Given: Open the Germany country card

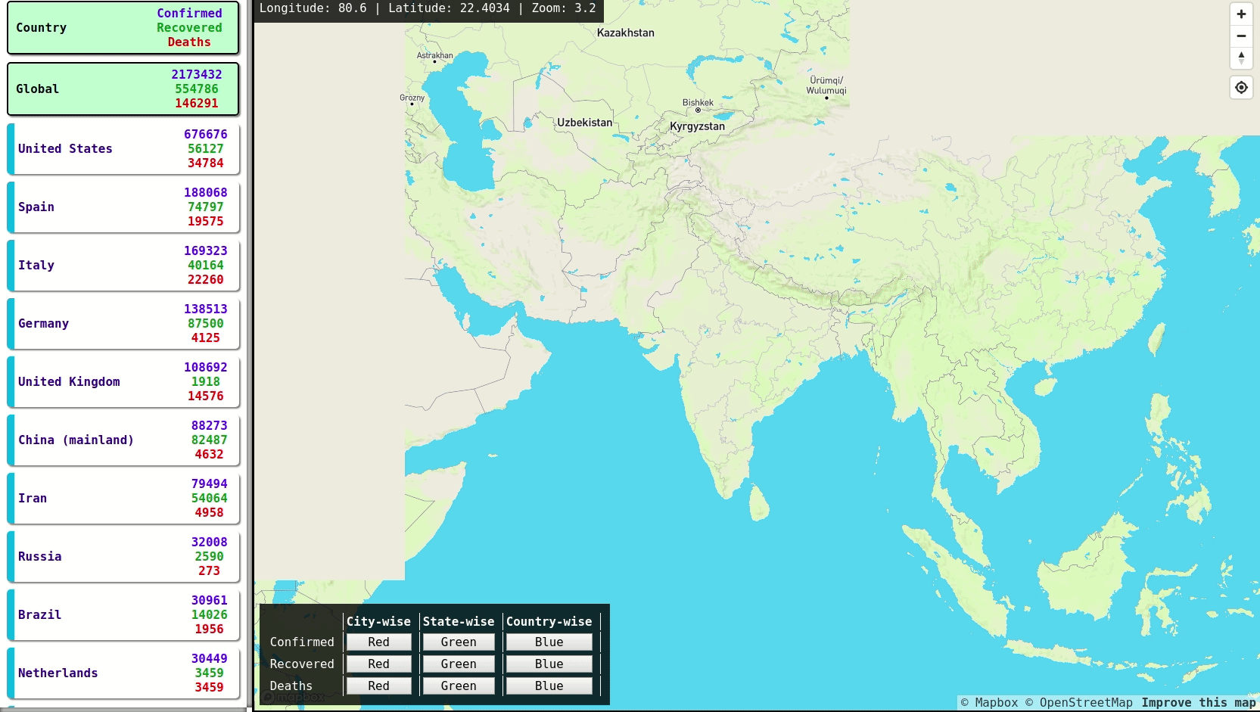Looking at the screenshot, I should (x=123, y=324).
